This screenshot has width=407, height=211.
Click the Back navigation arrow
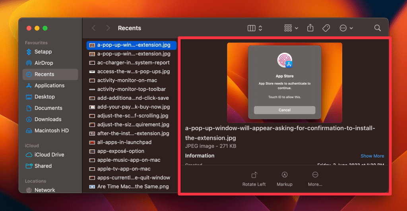point(94,28)
